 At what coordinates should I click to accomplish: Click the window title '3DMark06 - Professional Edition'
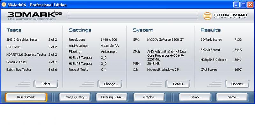[x=37, y=5]
